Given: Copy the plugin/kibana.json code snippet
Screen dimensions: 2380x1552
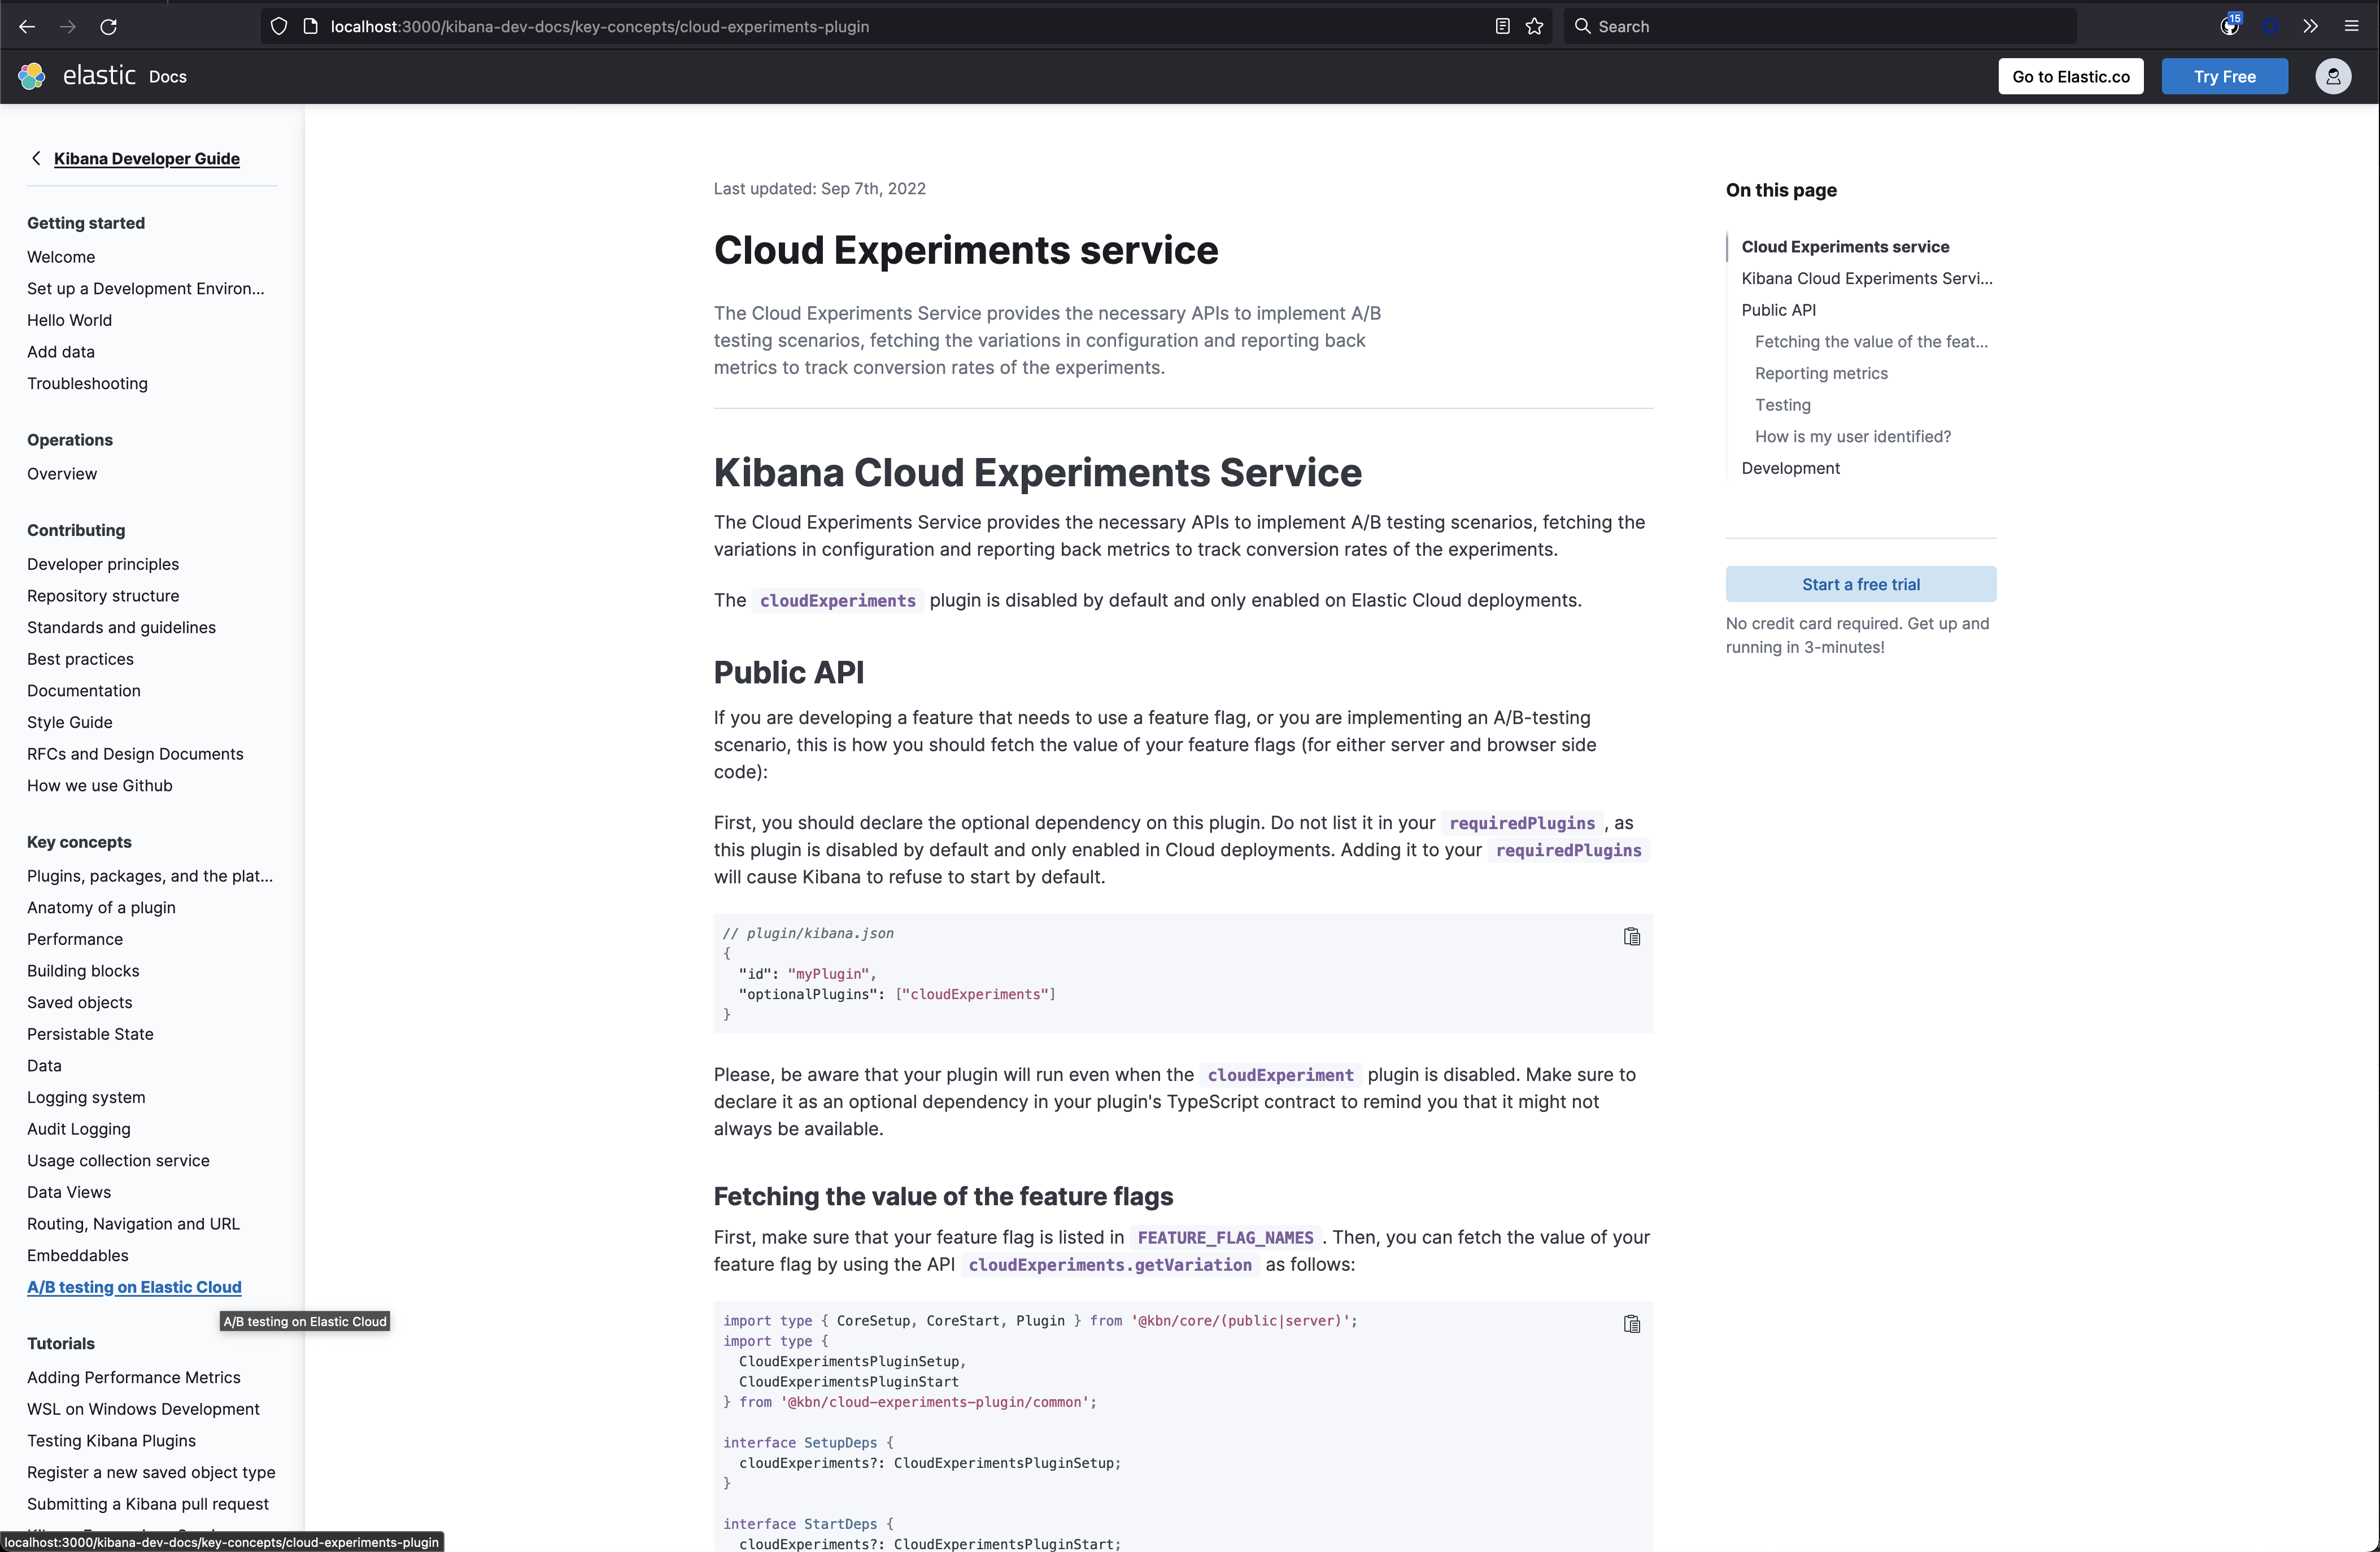Looking at the screenshot, I should pos(1632,937).
